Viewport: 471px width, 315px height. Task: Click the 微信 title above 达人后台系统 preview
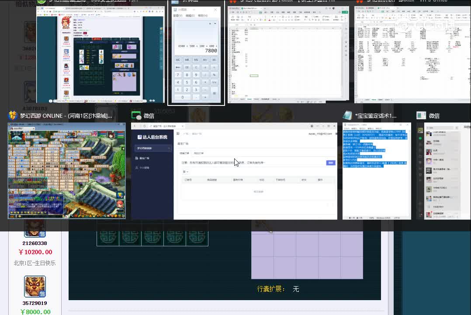point(149,116)
